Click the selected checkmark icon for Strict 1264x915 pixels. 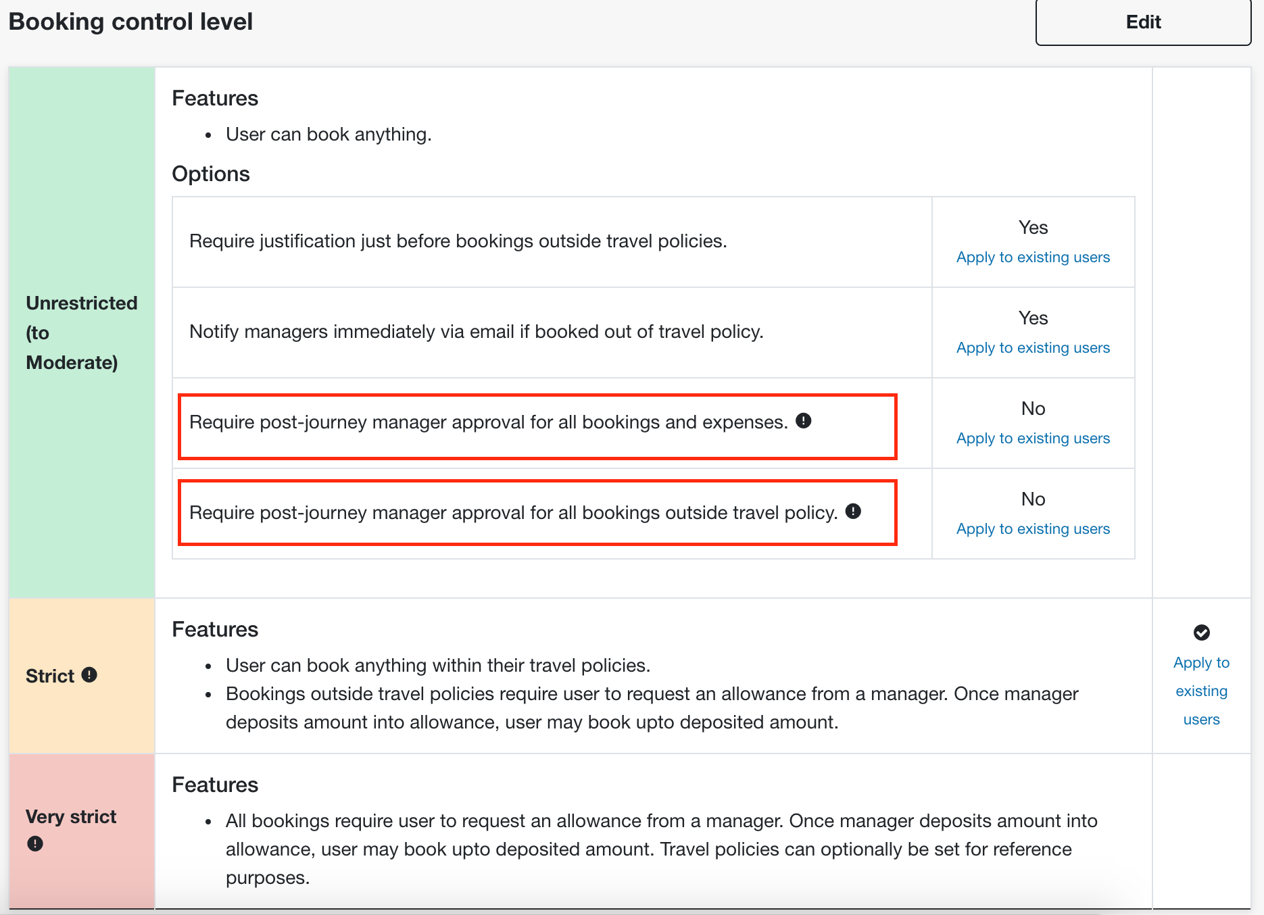[x=1201, y=633]
